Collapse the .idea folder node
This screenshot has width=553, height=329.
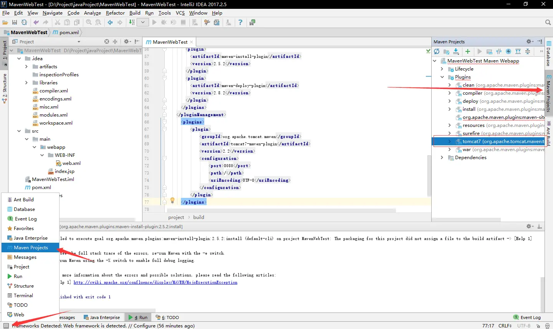tap(19, 59)
